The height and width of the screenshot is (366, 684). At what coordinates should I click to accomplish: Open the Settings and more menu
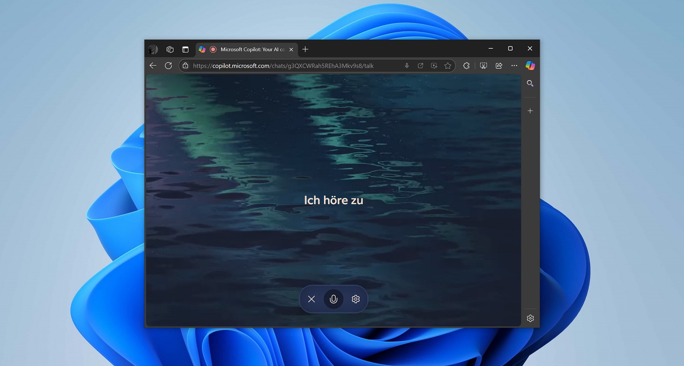pyautogui.click(x=514, y=66)
